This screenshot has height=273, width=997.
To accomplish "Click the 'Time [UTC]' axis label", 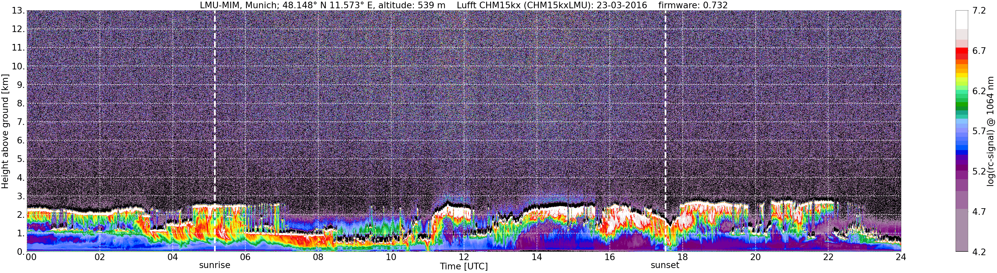I will (x=464, y=266).
